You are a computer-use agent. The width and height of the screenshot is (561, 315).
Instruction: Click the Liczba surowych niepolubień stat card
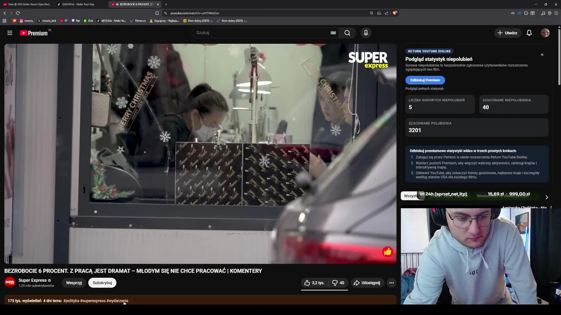coord(440,105)
